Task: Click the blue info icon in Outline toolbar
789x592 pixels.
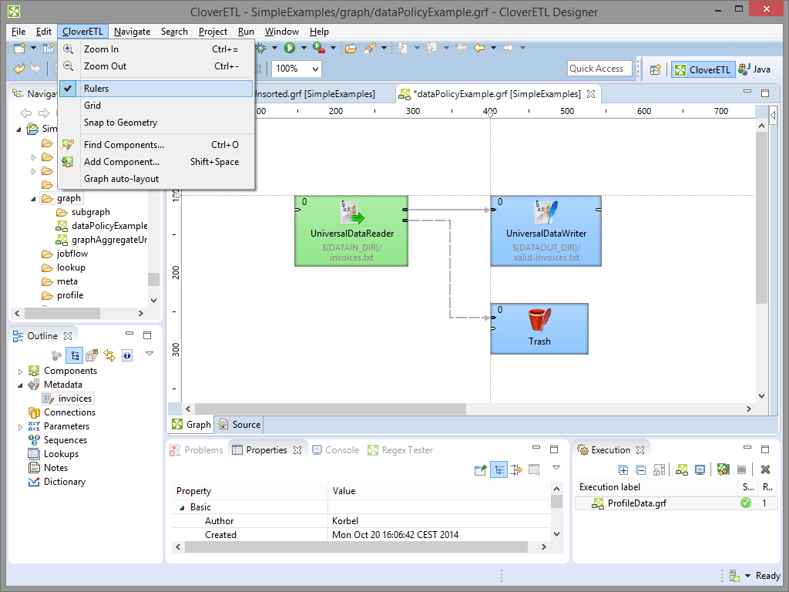Action: pos(127,355)
